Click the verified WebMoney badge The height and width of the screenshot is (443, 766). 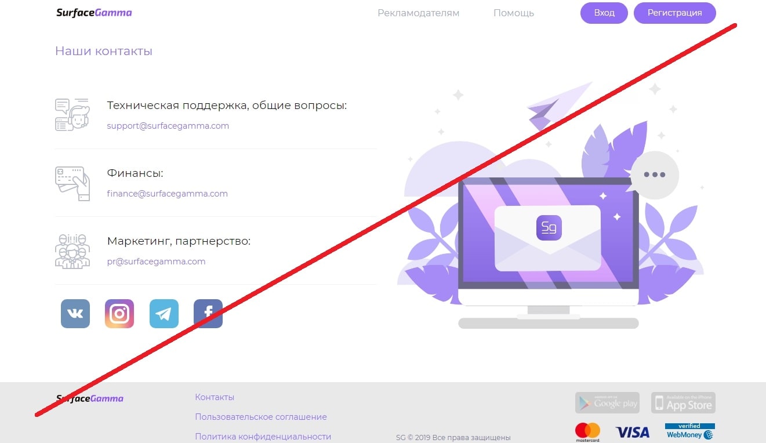pyautogui.click(x=690, y=431)
